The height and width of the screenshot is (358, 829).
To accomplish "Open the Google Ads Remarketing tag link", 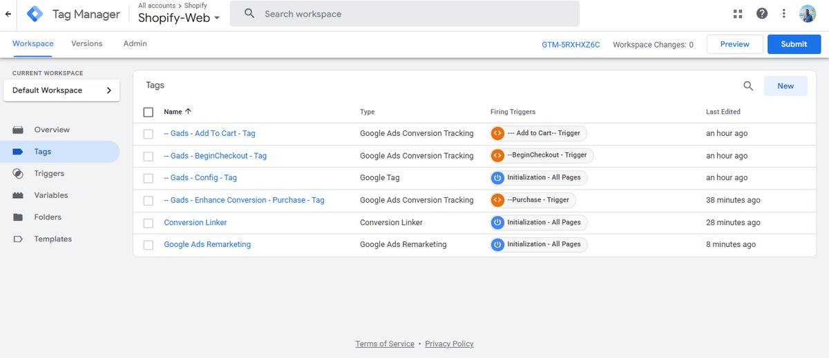I will pos(207,244).
